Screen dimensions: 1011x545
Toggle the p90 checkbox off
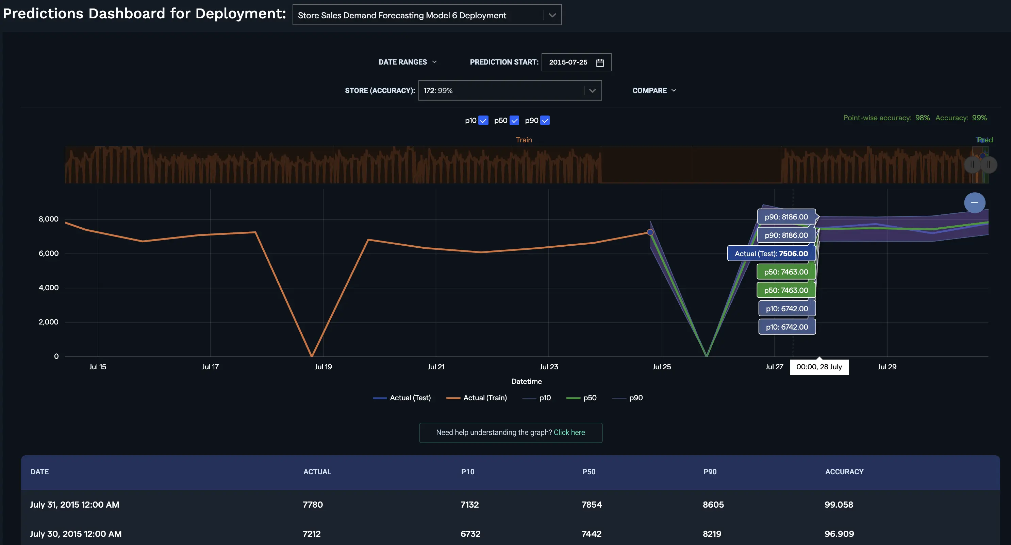pyautogui.click(x=545, y=120)
